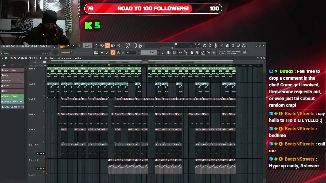Screen dimensions: 326x183
Task: Select the slice tool in playlist
Action: (x=30, y=58)
